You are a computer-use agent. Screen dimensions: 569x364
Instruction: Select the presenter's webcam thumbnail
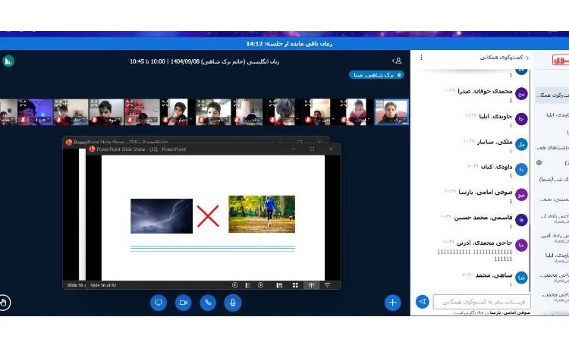click(391, 111)
